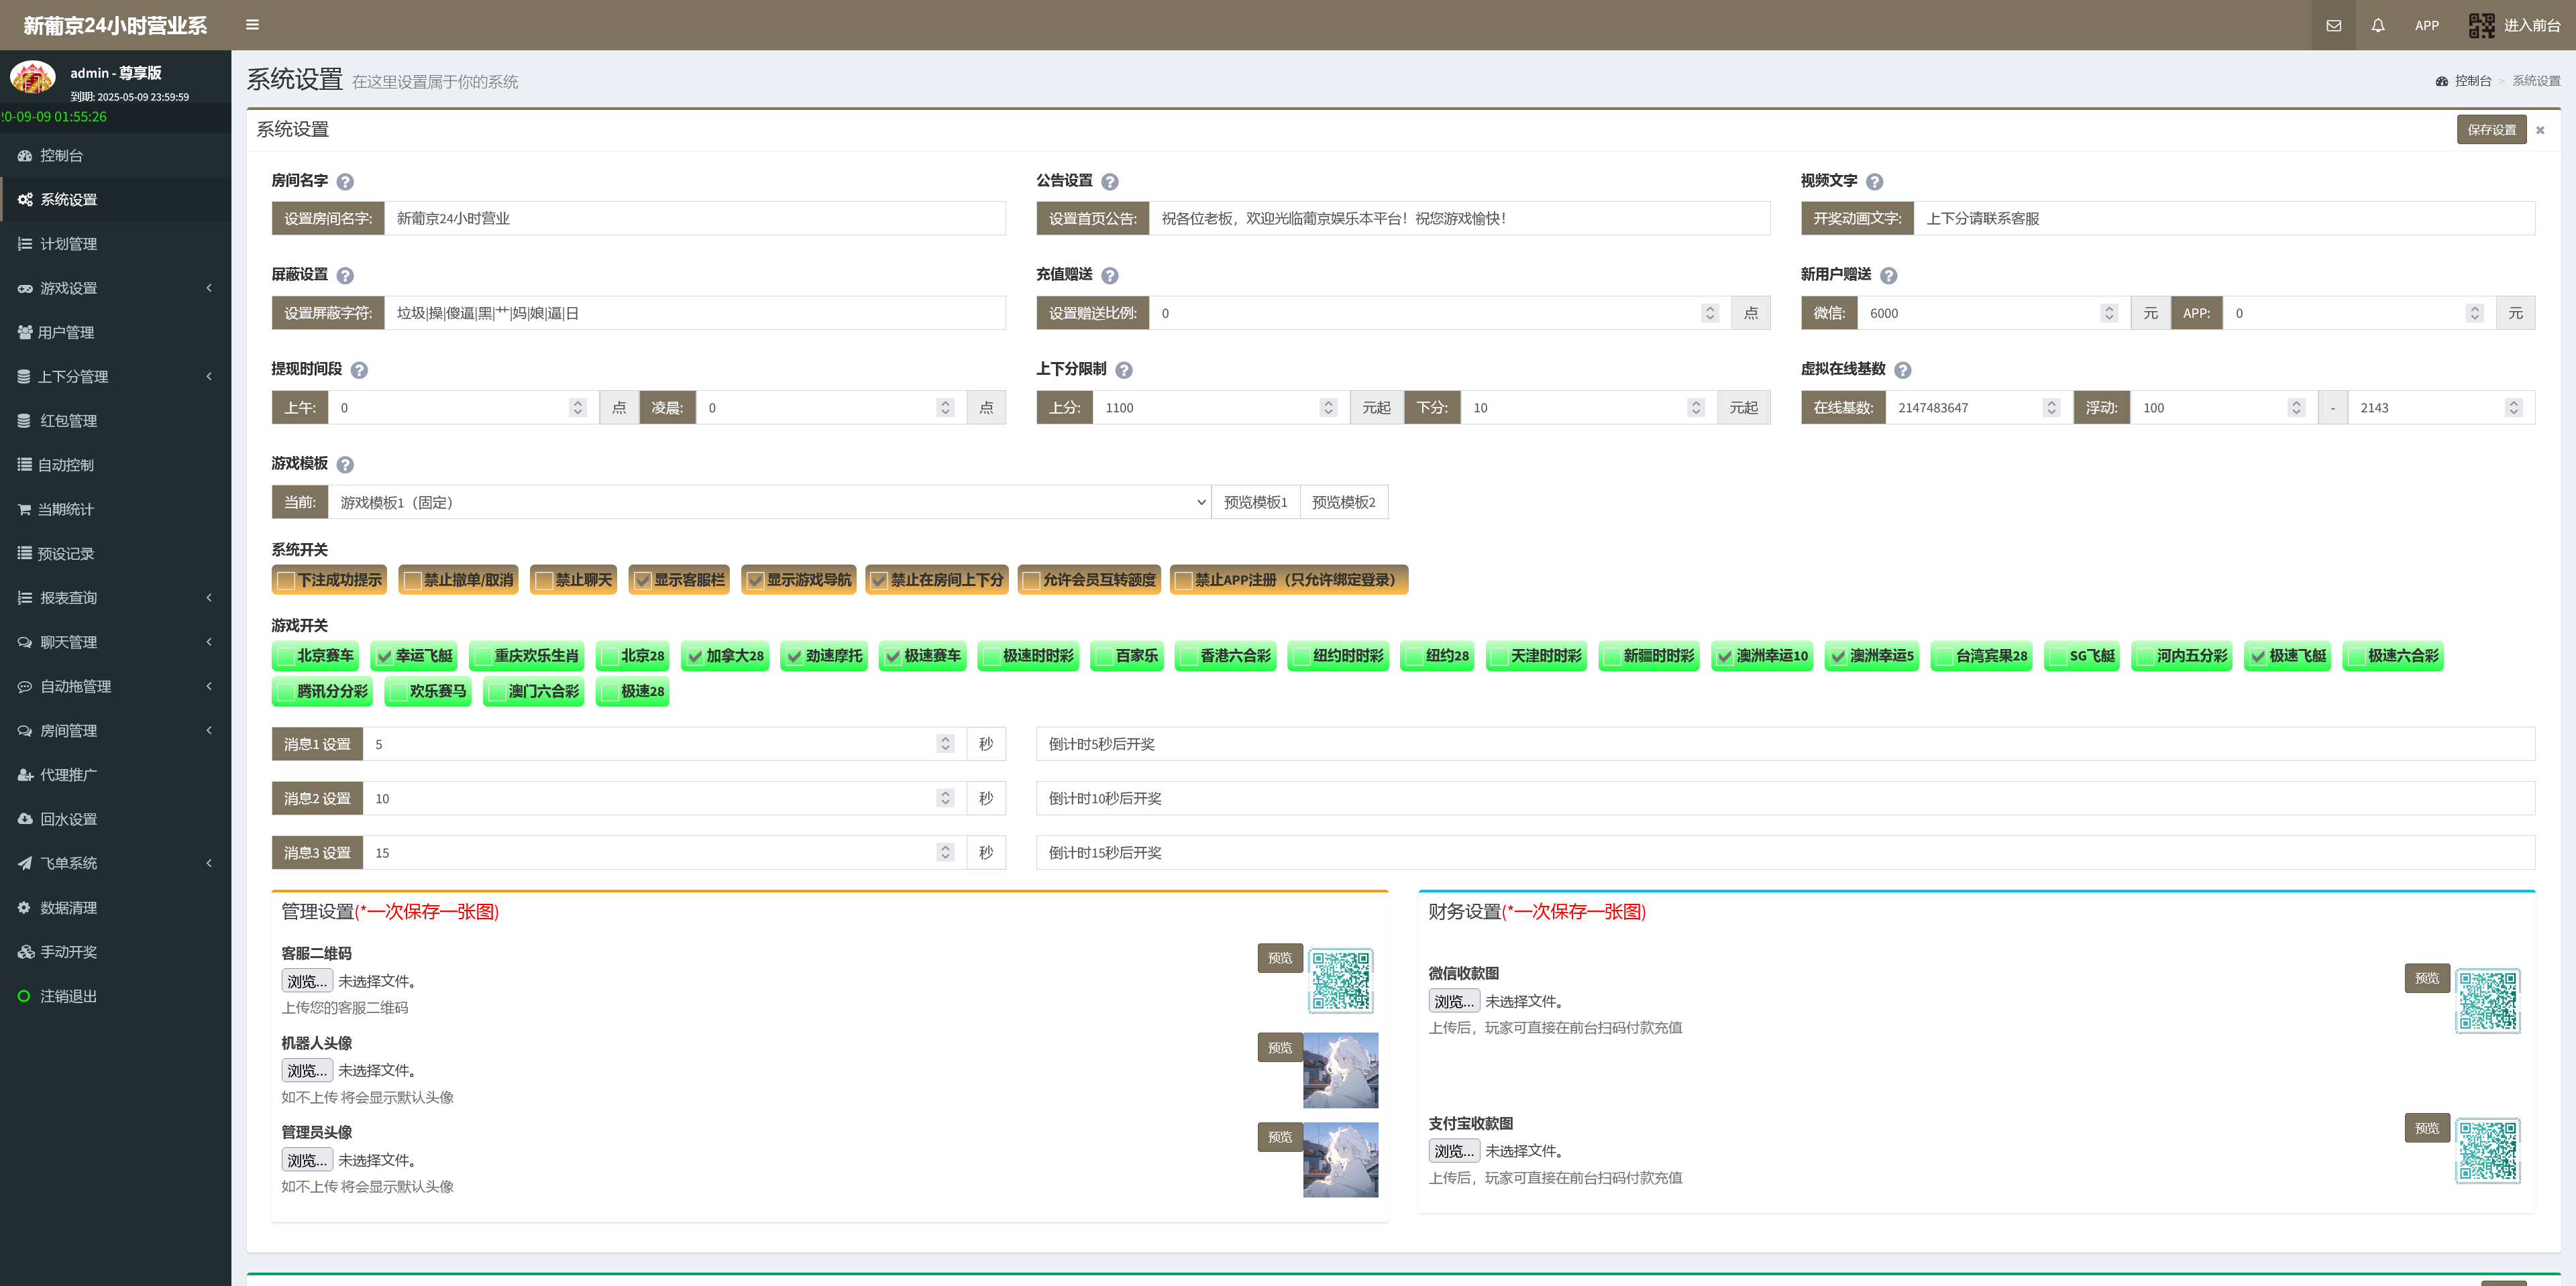Click the QR code icon in header
2576x1286 pixels.
click(2481, 25)
